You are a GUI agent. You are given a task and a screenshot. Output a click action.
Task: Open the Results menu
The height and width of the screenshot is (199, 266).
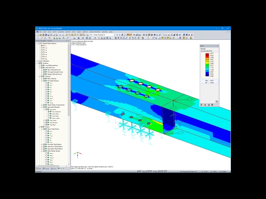[x=68, y=32]
